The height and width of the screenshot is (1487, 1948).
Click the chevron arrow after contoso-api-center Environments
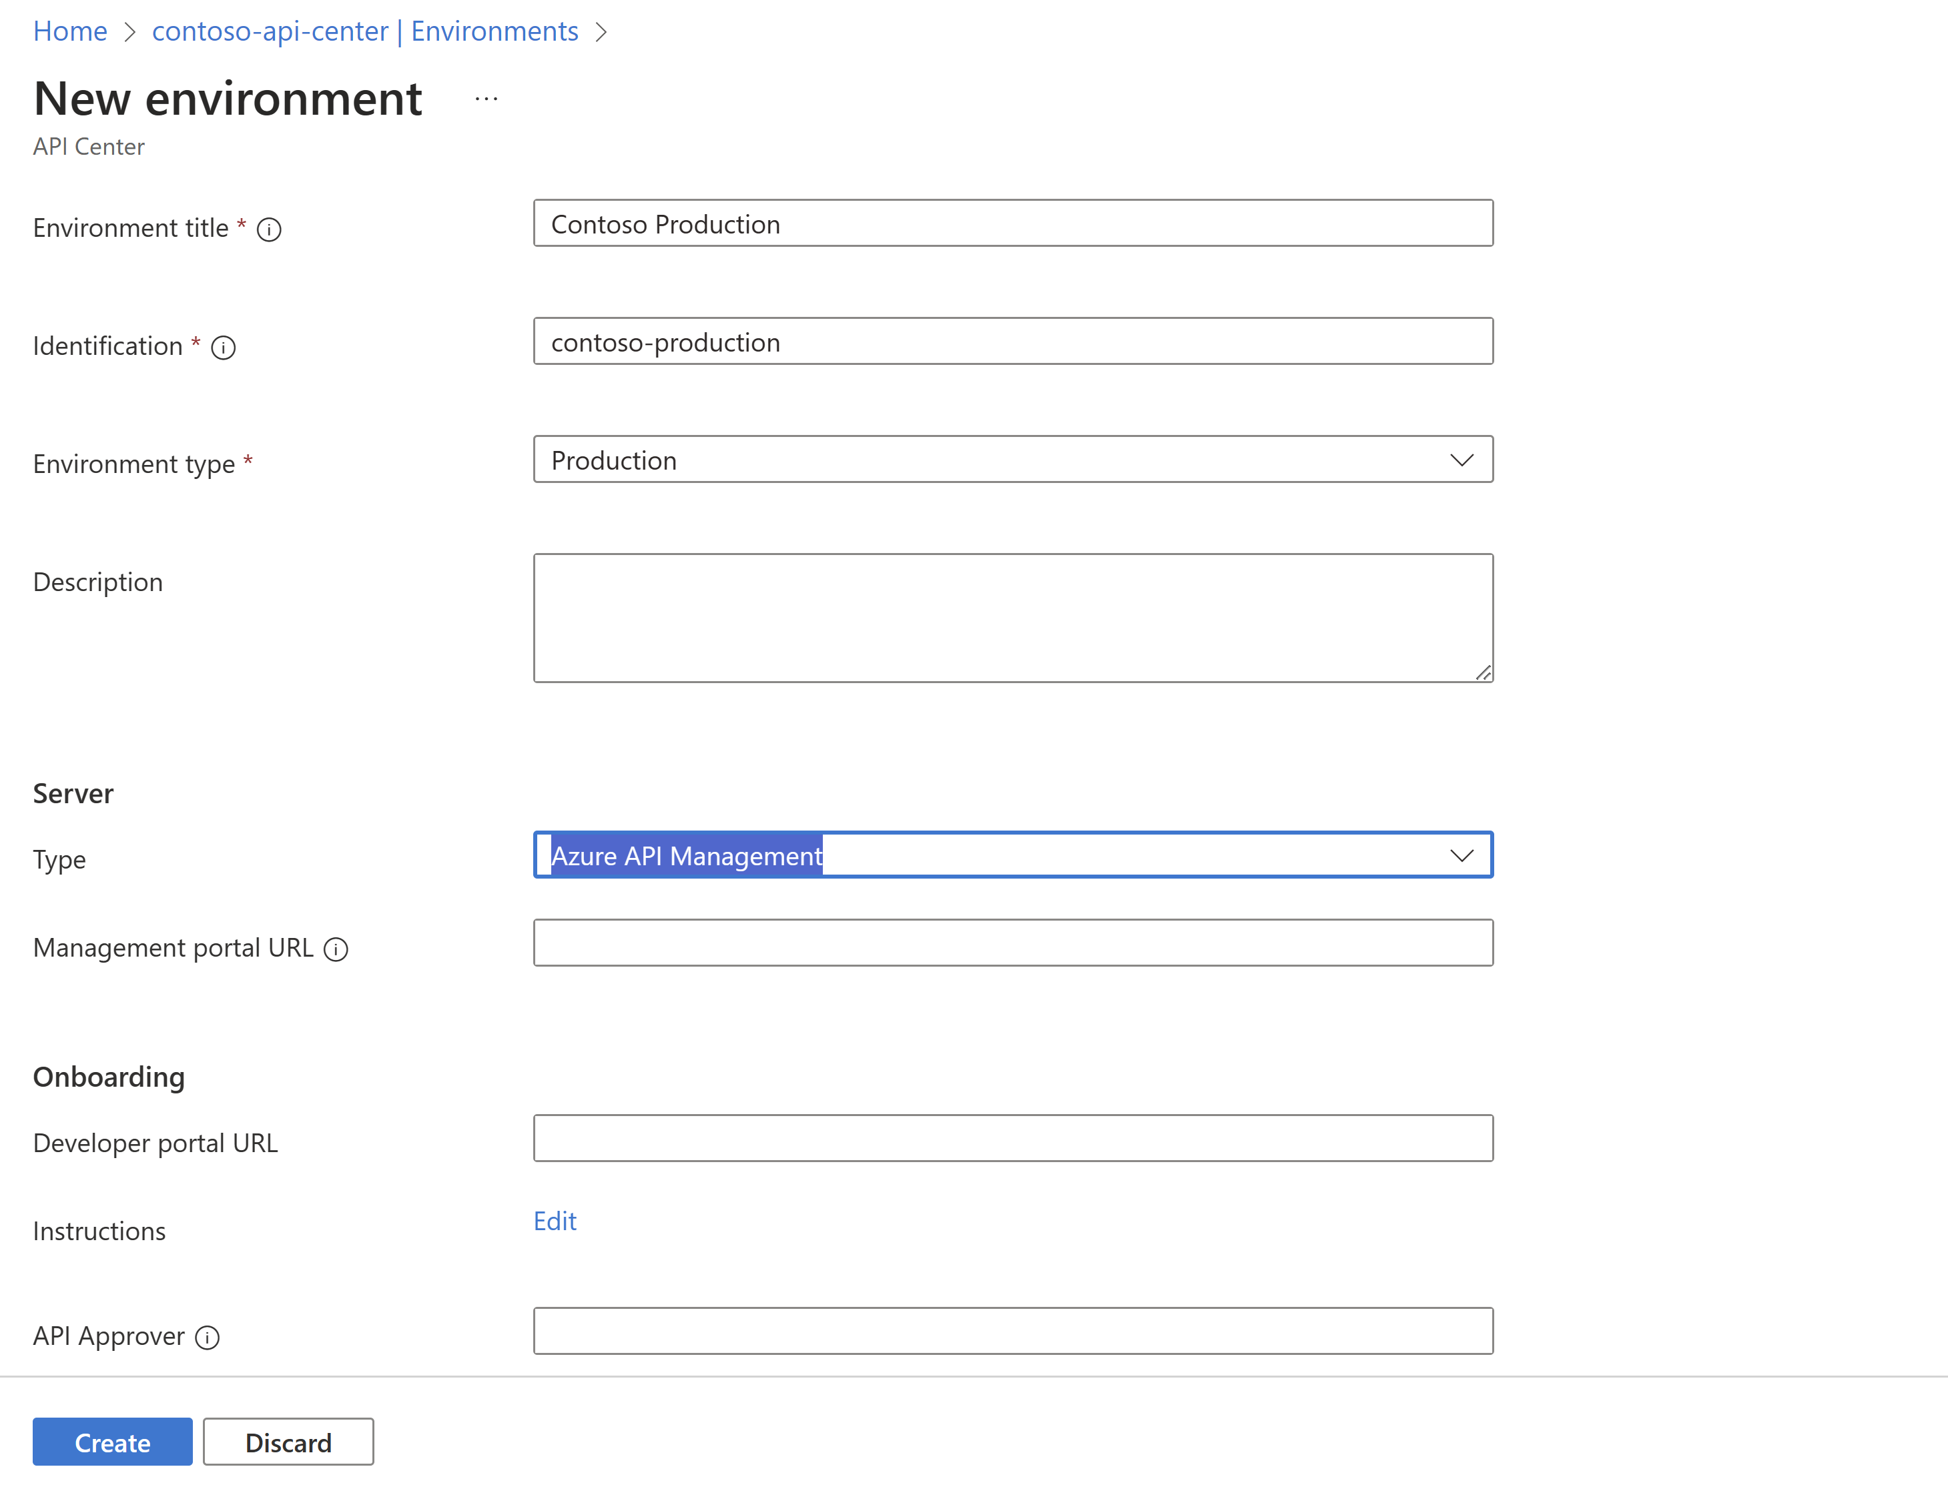click(611, 29)
